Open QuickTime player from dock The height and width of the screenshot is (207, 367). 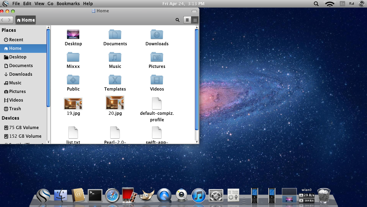point(164,195)
